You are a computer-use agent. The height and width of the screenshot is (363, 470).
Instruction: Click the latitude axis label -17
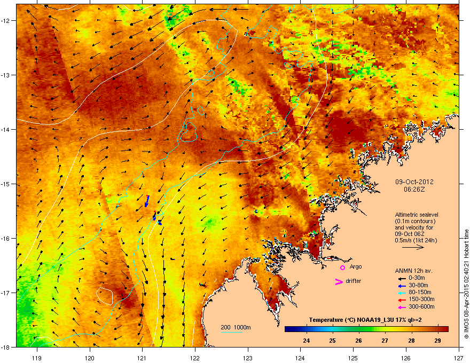point(6,293)
